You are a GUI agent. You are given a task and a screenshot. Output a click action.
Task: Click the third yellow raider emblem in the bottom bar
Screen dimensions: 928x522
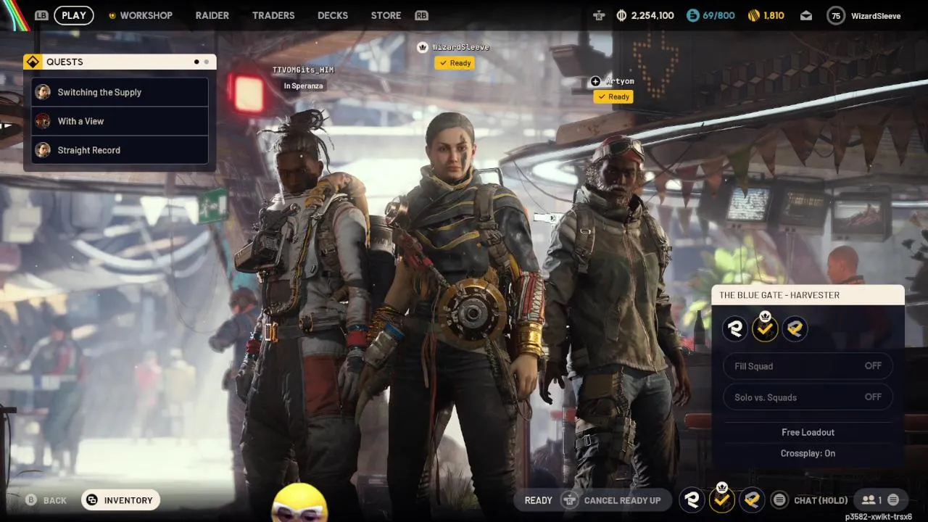pyautogui.click(x=752, y=500)
